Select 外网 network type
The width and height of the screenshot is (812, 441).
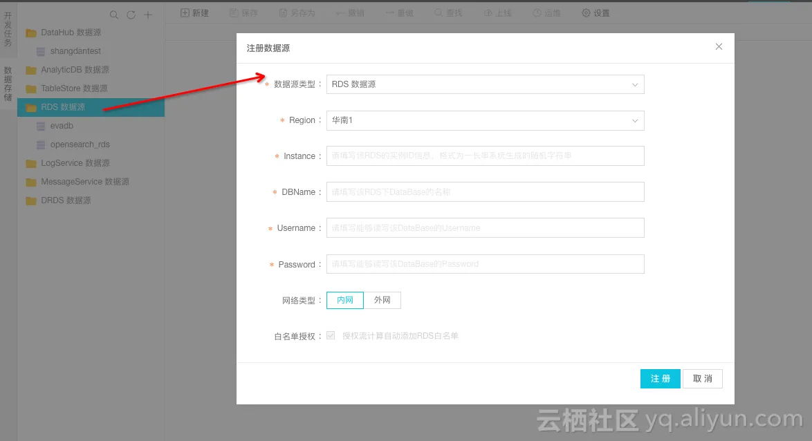[382, 300]
